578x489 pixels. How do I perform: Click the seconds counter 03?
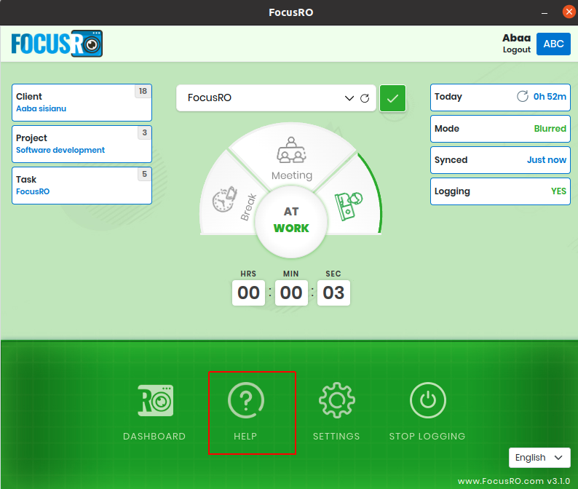click(333, 293)
